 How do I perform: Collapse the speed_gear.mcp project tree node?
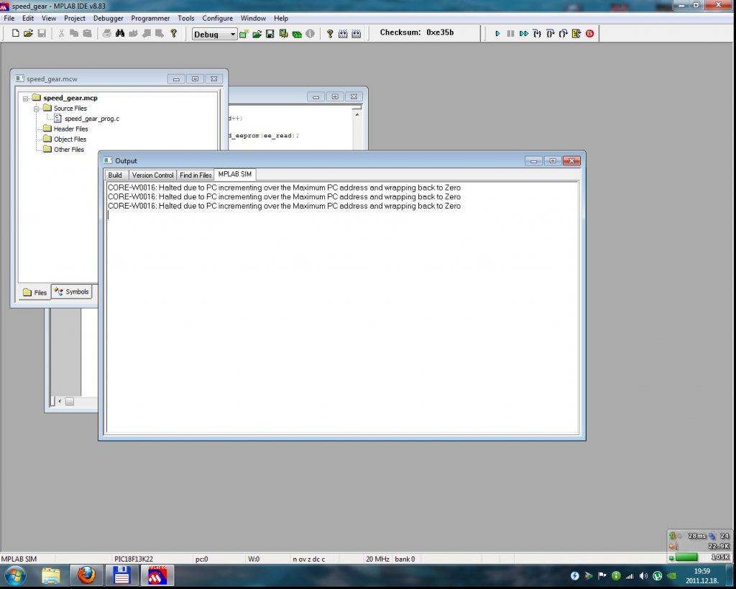[x=26, y=99]
